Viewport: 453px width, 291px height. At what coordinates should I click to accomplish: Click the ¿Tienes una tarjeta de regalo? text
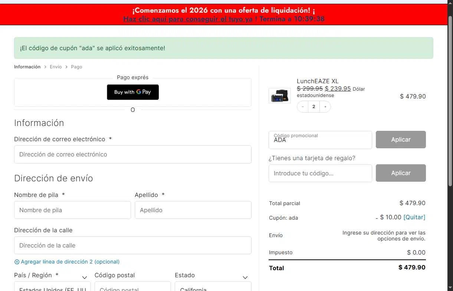click(312, 158)
